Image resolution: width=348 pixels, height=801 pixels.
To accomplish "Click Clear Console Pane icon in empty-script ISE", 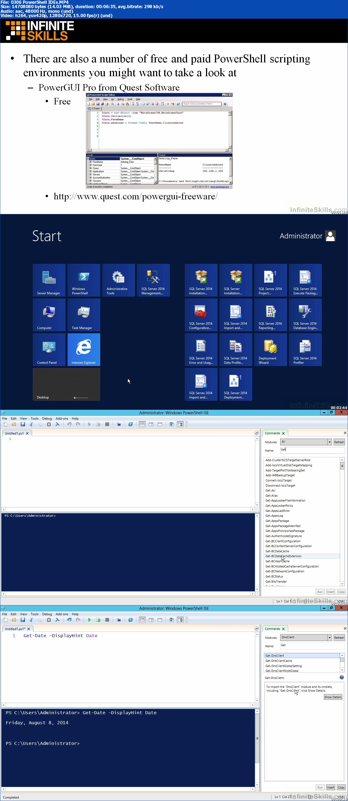I will pyautogui.click(x=58, y=424).
